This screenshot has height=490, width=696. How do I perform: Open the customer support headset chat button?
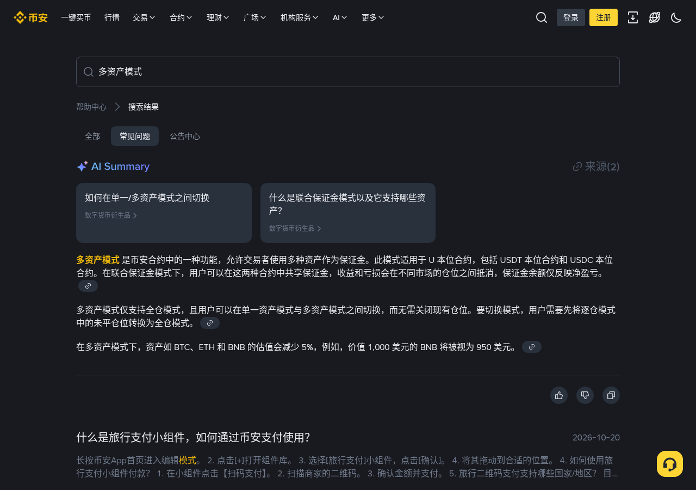tap(670, 464)
